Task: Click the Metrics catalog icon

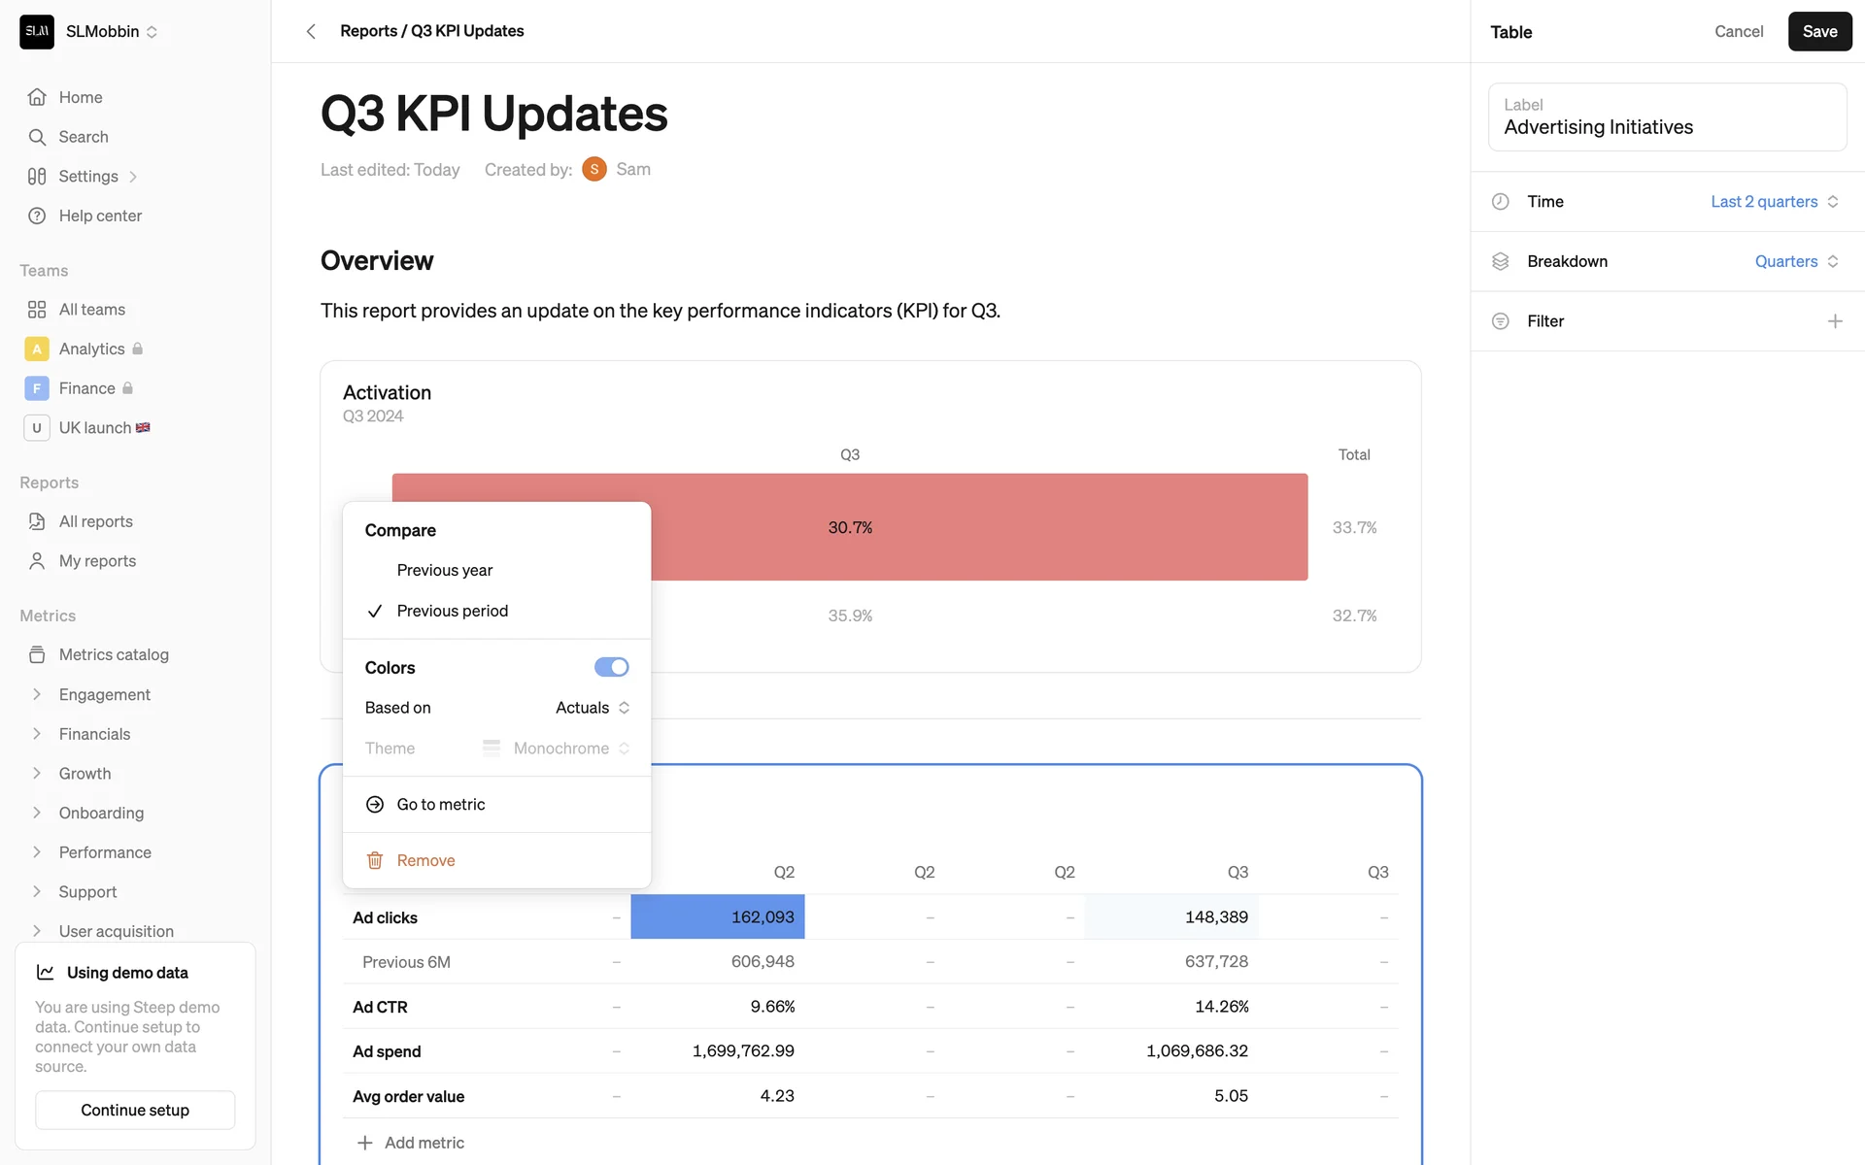Action: point(37,654)
